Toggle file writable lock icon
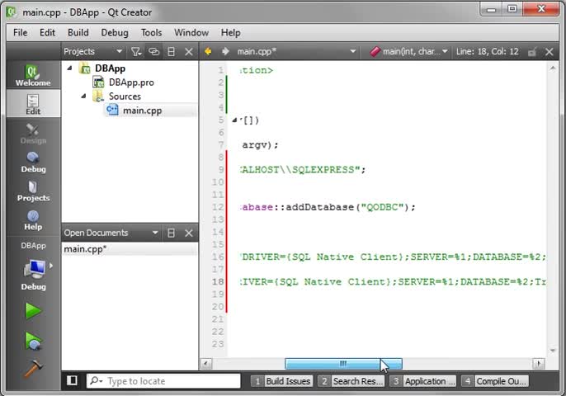Screen dimensions: 566x396 point(531,52)
